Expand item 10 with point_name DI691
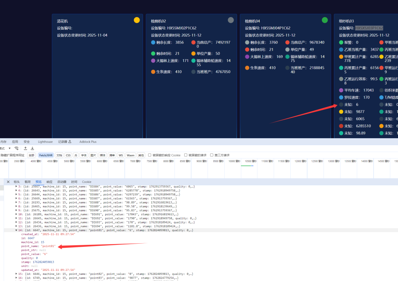 tap(16, 214)
